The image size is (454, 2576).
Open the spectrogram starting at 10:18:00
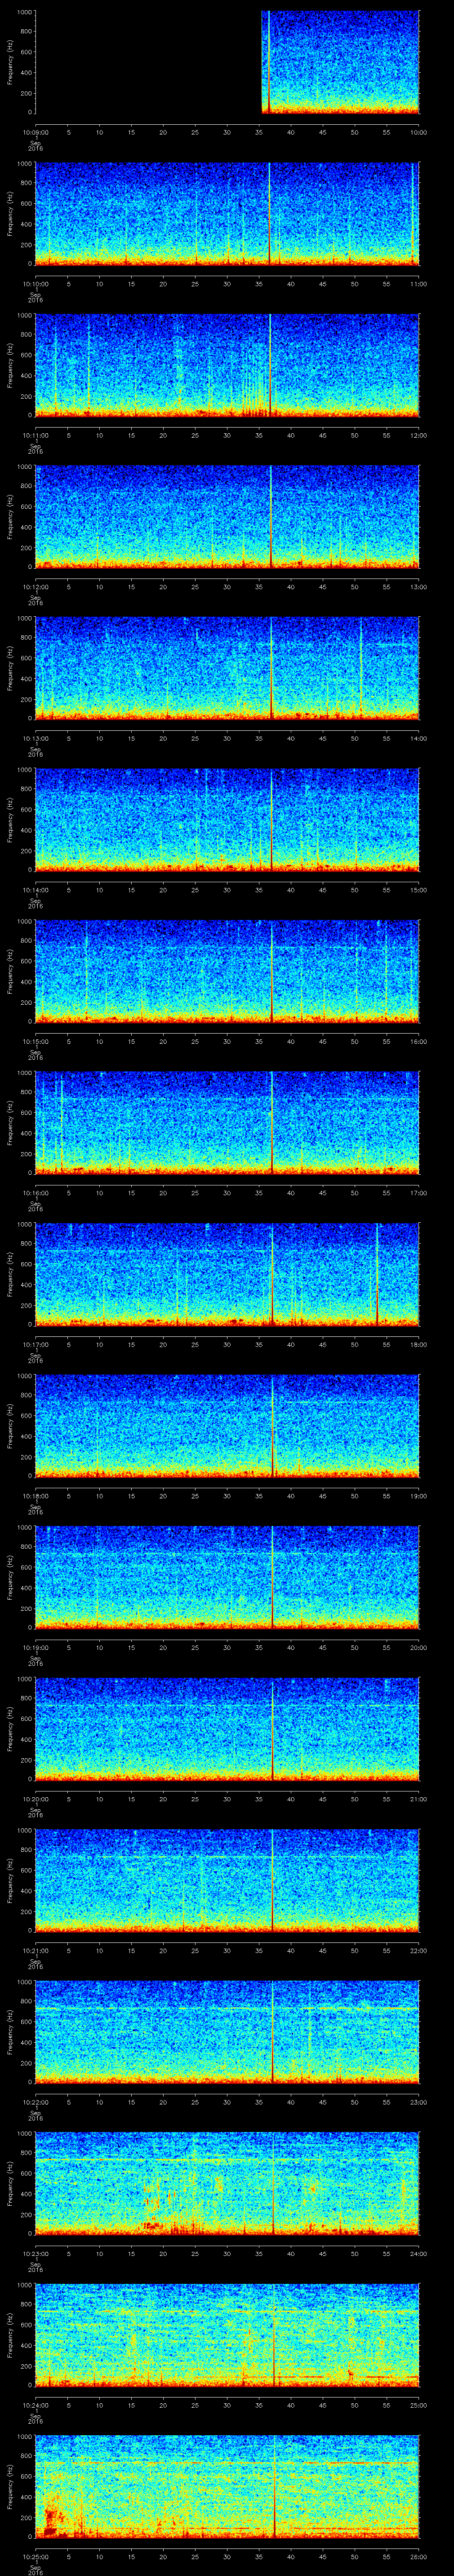point(227,1426)
